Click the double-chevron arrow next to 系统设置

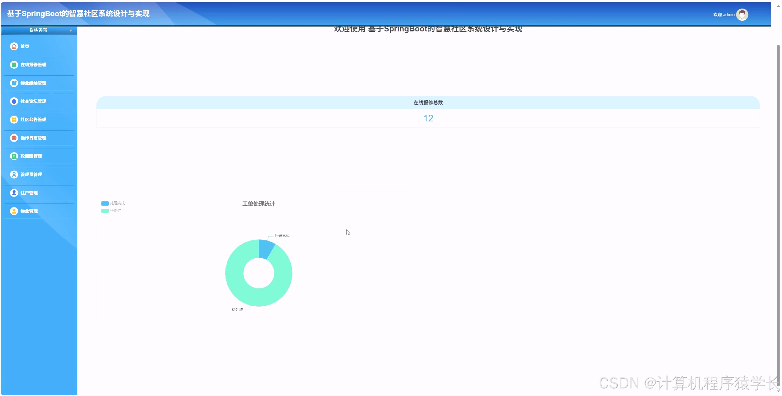71,31
